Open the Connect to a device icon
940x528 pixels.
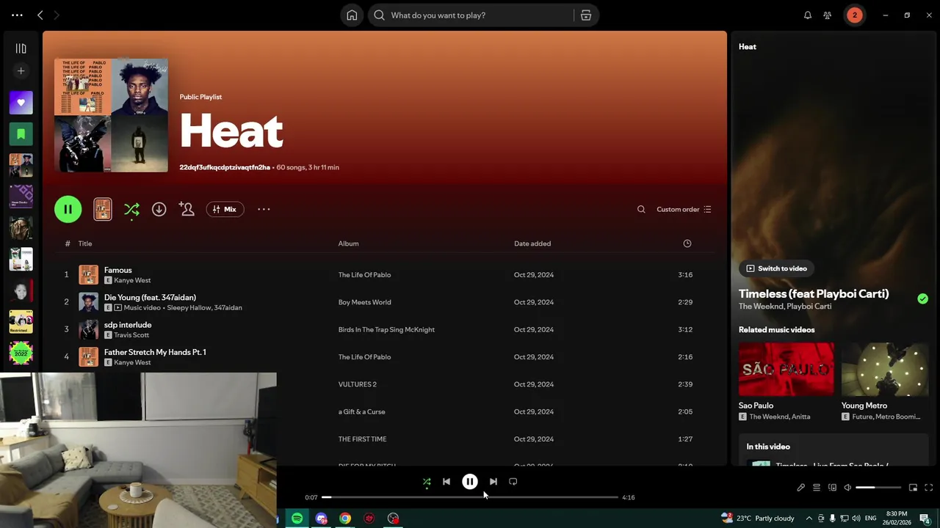click(832, 488)
